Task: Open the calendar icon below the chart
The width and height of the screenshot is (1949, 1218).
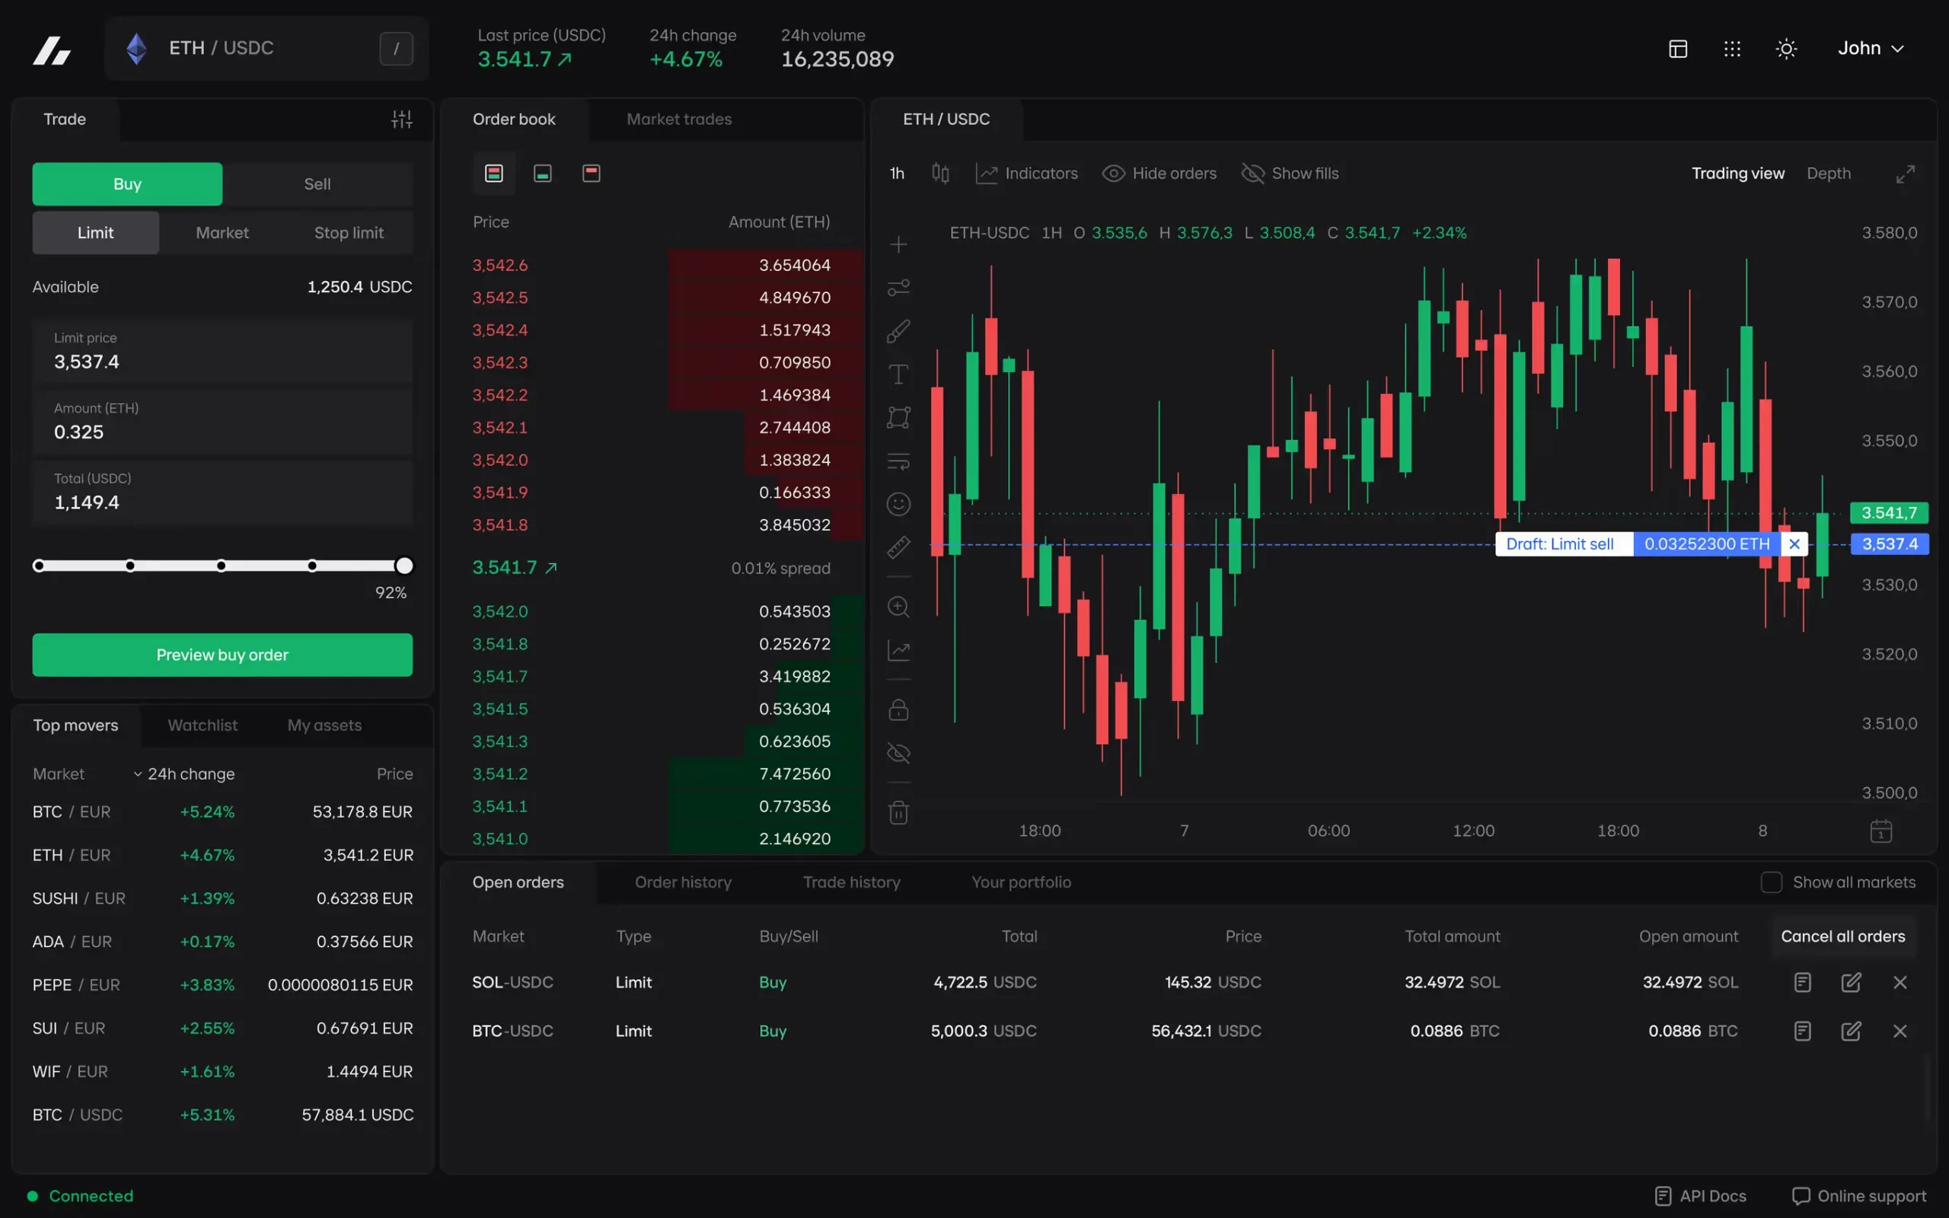Action: [1881, 831]
